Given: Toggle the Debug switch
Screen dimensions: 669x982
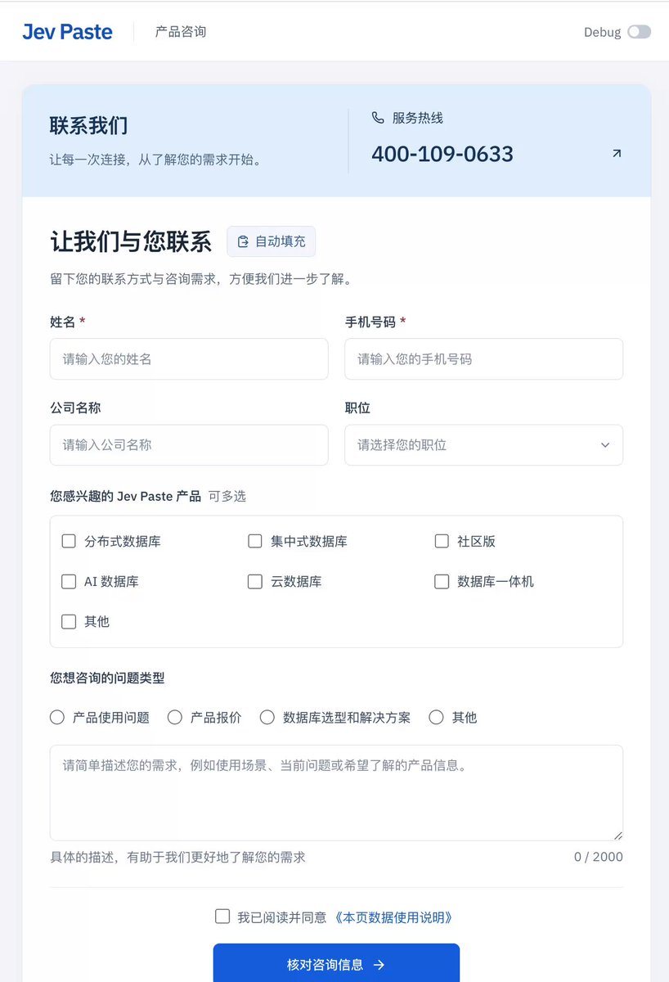Looking at the screenshot, I should (639, 32).
